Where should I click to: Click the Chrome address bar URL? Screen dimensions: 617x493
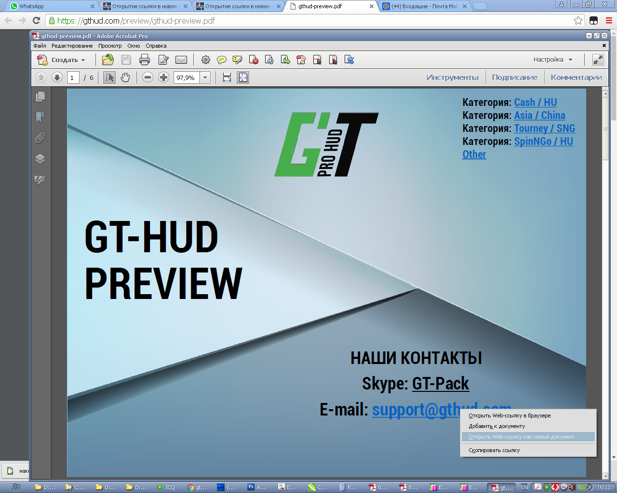pos(136,21)
